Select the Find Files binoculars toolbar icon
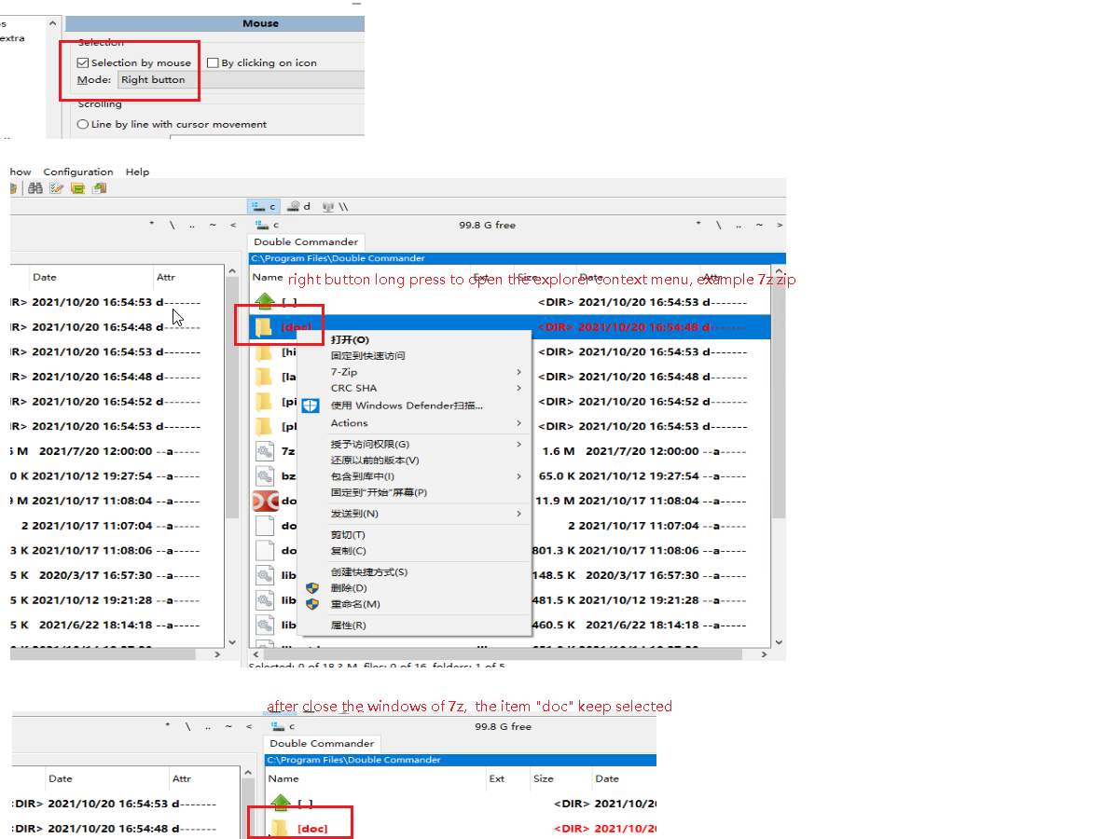Viewport: 1119px width, 839px height. pyautogui.click(x=35, y=188)
